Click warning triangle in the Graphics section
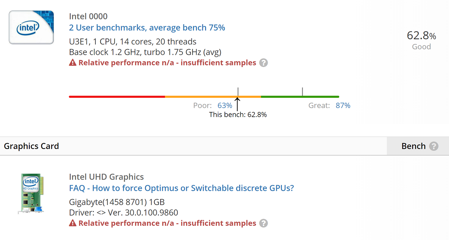Screen dimensions: 449x240 [x=73, y=223]
